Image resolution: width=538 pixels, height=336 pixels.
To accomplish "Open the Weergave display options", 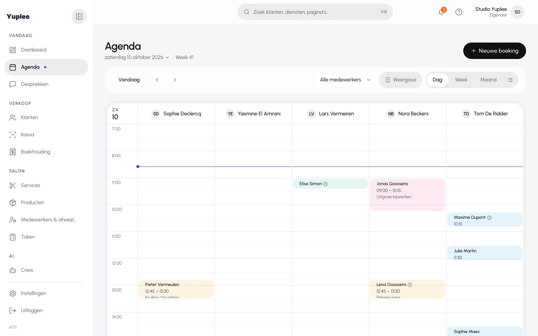I will (400, 80).
